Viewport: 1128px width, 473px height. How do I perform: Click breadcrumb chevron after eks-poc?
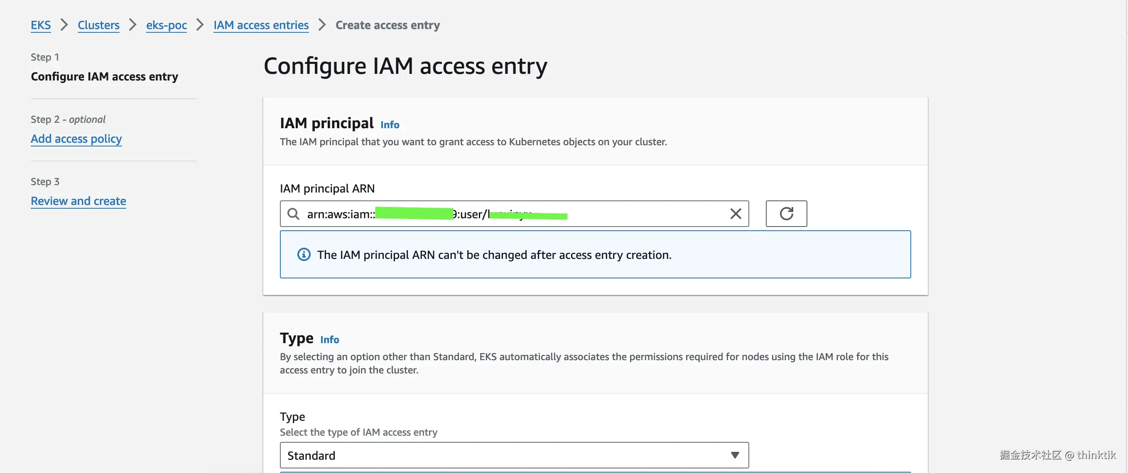coord(200,25)
